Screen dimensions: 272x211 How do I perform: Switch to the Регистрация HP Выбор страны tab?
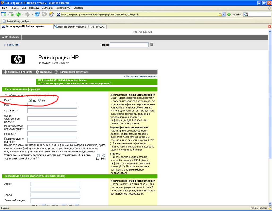[x=27, y=26]
